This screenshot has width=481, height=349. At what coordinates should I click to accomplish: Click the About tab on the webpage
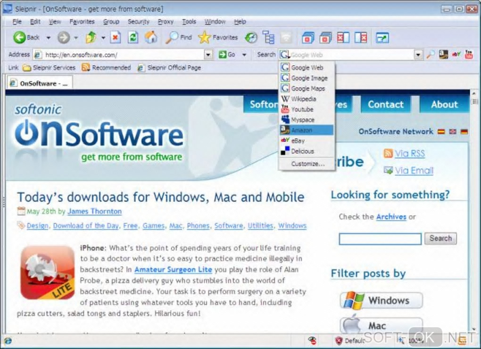(x=444, y=104)
